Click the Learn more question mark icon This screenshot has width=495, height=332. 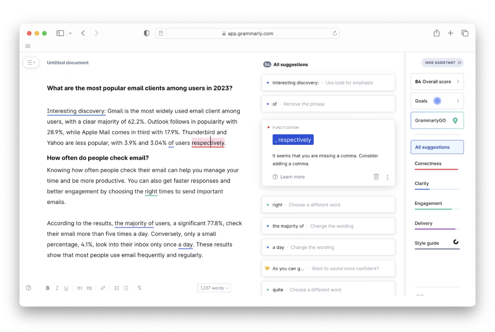pos(275,177)
